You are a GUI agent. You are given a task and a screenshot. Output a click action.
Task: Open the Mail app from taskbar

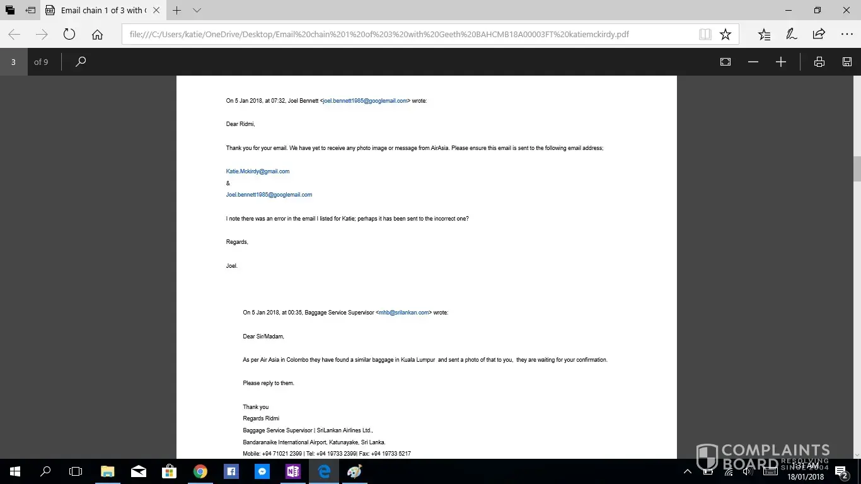point(139,471)
